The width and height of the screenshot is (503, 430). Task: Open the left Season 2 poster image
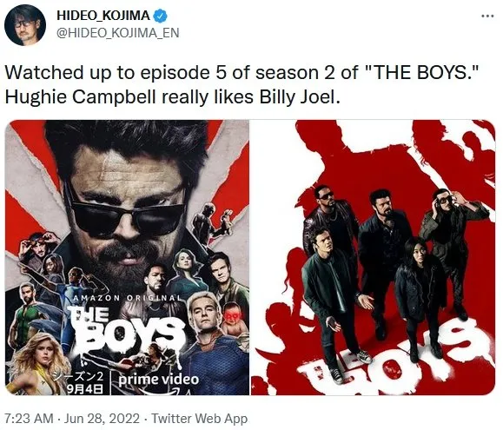pos(128,257)
